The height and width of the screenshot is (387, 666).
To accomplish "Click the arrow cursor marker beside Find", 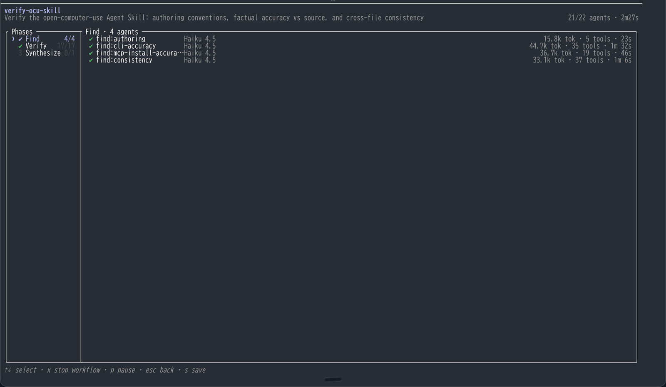I will pos(13,39).
